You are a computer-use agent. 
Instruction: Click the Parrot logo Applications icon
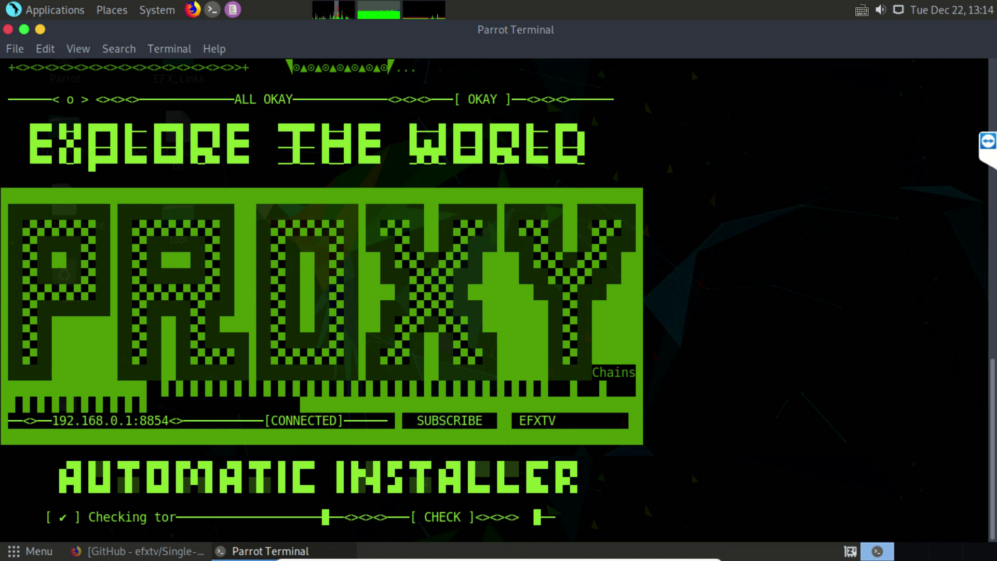(14, 9)
